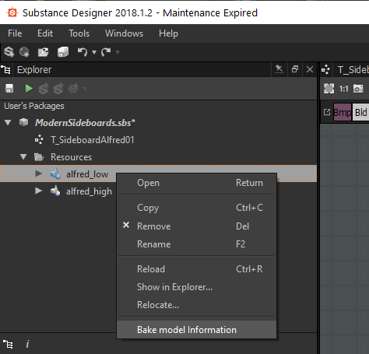The image size is (369, 354).
Task: Click the first grayed Substance export icon
Action: coord(44,89)
